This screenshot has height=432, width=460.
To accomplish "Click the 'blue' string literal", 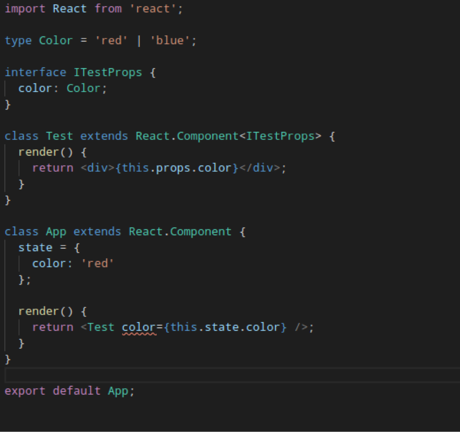I will [x=170, y=41].
